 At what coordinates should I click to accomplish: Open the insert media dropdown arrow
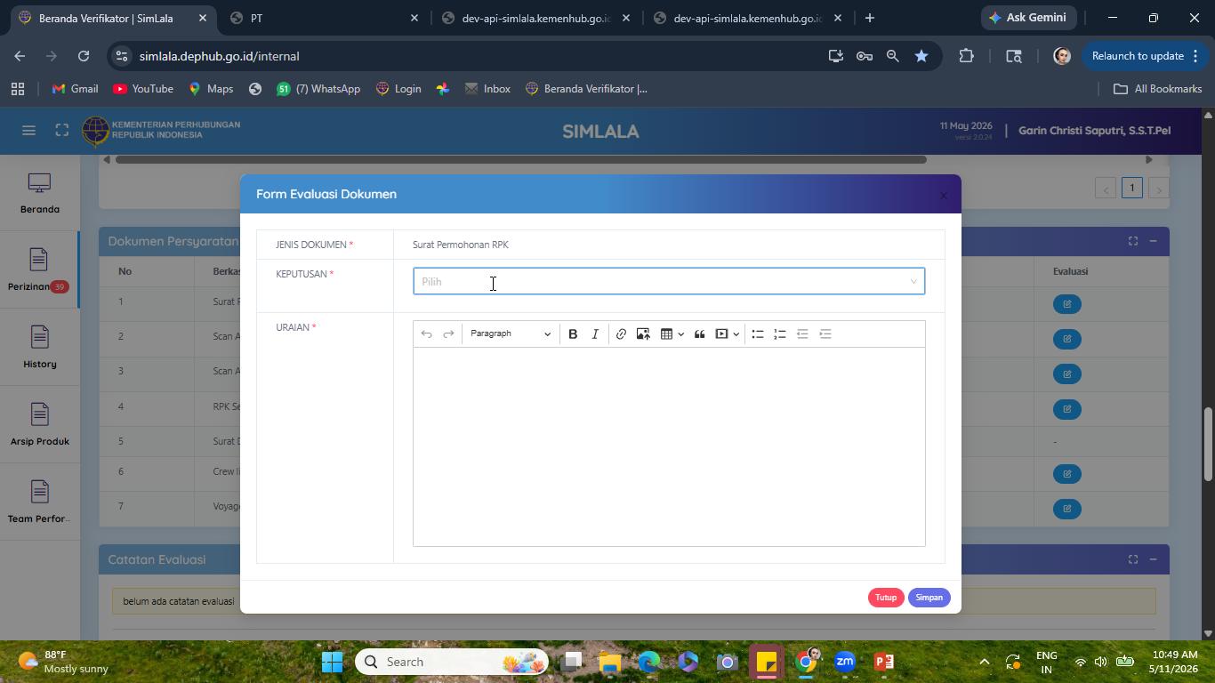[x=736, y=334]
